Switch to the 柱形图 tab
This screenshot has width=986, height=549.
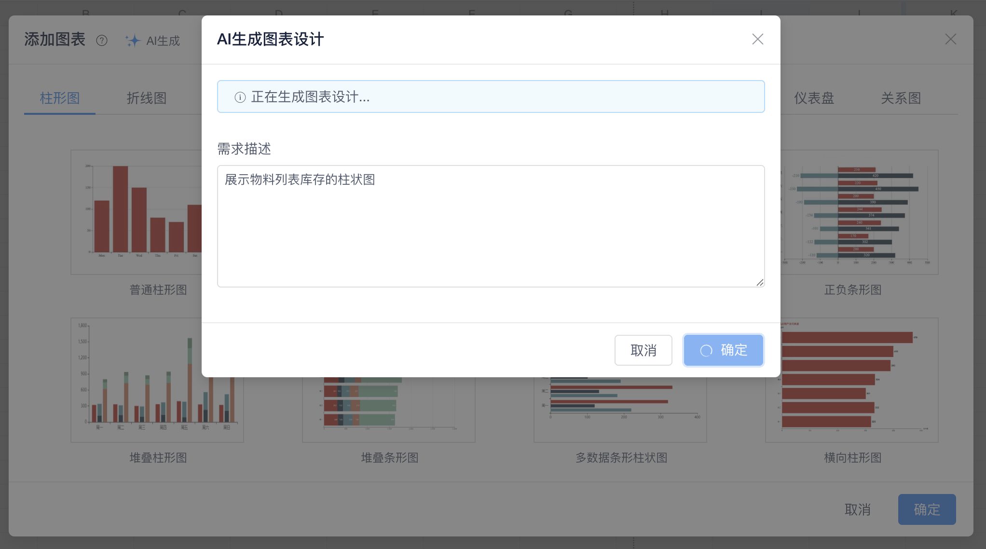pos(60,98)
